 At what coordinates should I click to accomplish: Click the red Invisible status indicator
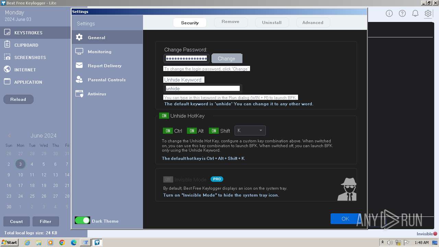[435, 234]
